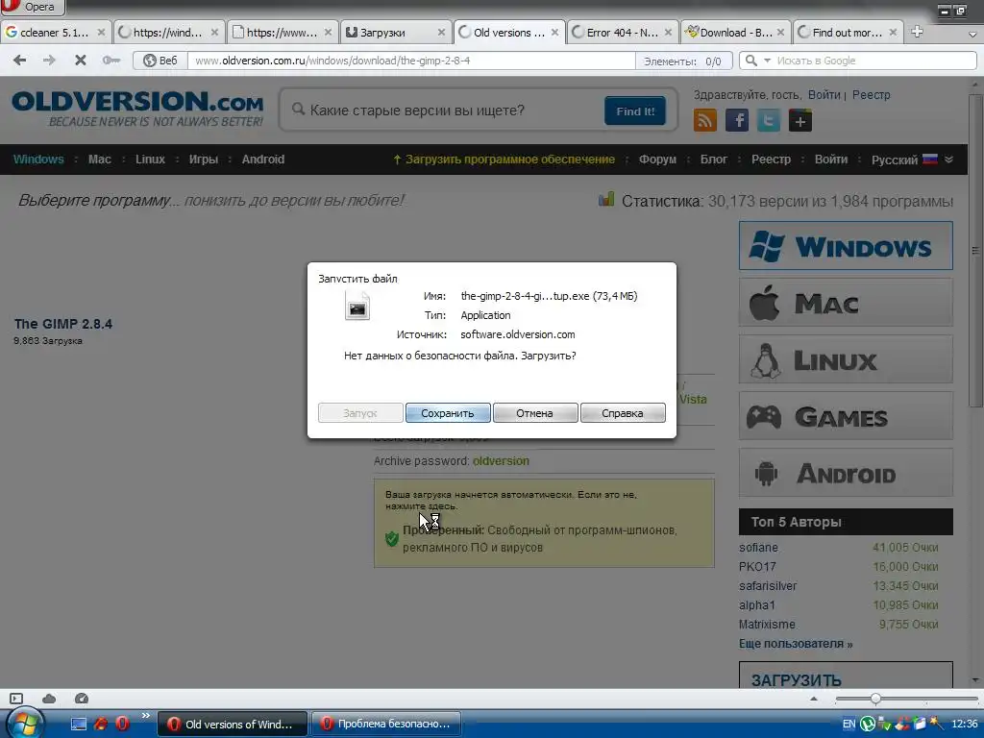Open the RSS feed icon
The width and height of the screenshot is (984, 738).
pyautogui.click(x=704, y=120)
